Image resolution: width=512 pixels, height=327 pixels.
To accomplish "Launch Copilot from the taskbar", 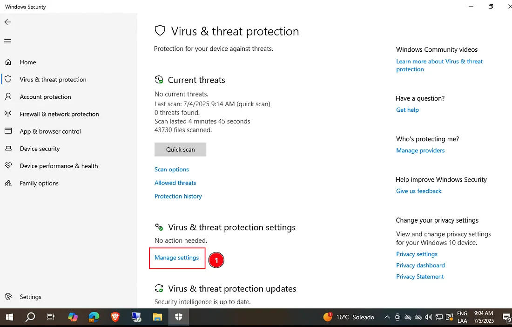I will [x=73, y=317].
